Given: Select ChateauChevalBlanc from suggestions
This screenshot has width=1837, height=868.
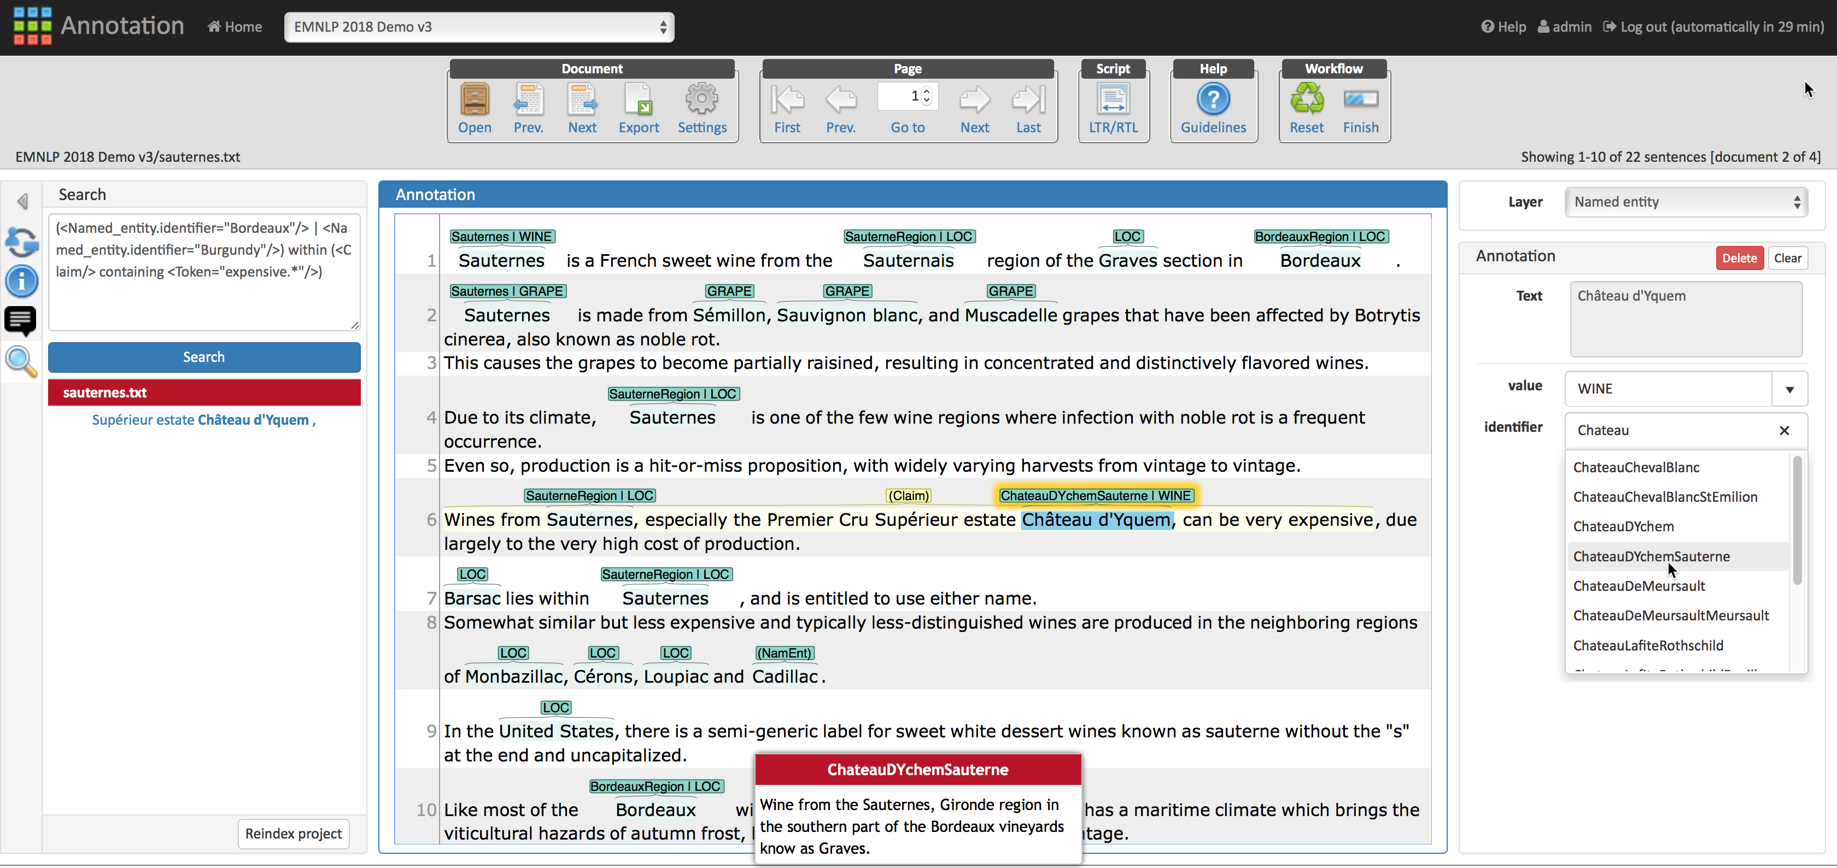Looking at the screenshot, I should (1677, 467).
